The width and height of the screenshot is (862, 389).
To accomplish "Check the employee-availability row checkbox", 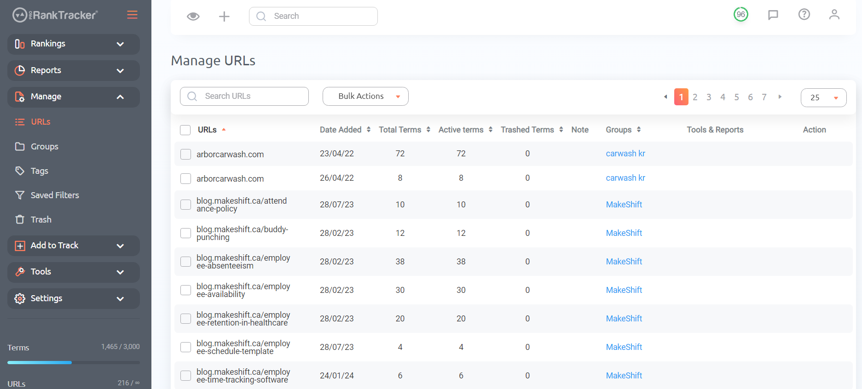I will [x=186, y=290].
